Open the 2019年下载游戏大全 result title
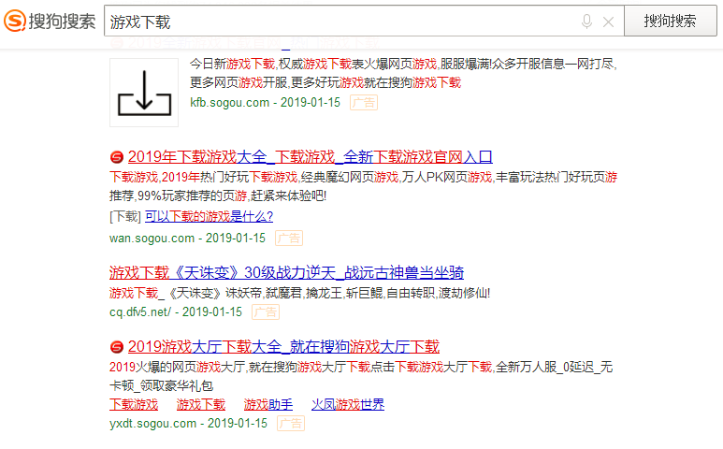The width and height of the screenshot is (723, 449). coord(310,156)
